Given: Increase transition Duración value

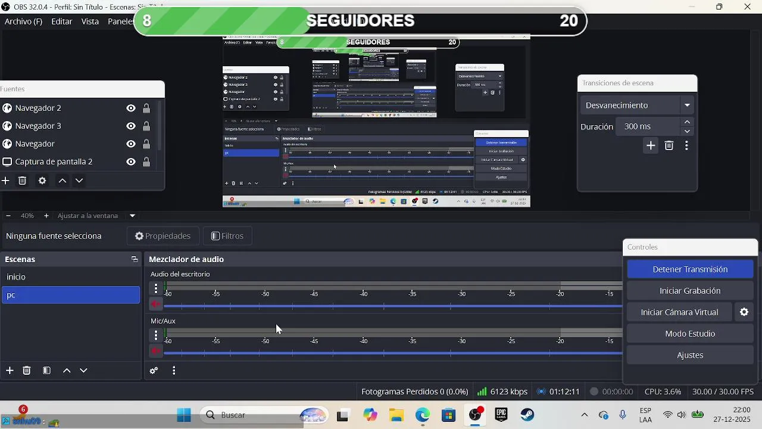Looking at the screenshot, I should [688, 122].
